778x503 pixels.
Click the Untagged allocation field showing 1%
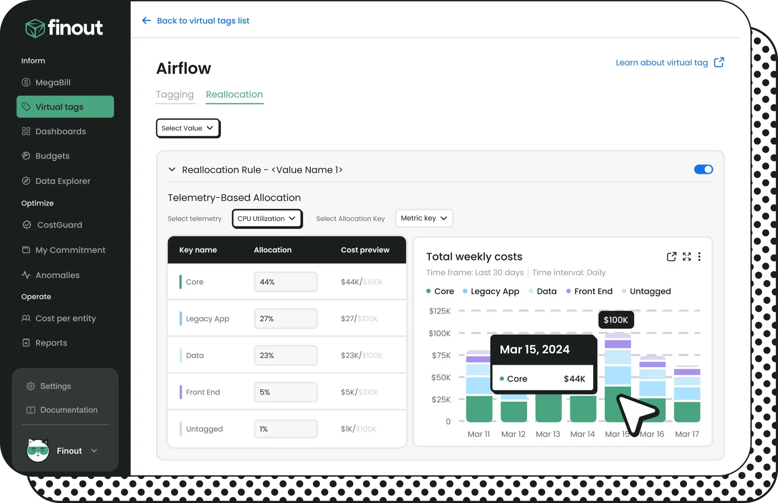click(286, 429)
